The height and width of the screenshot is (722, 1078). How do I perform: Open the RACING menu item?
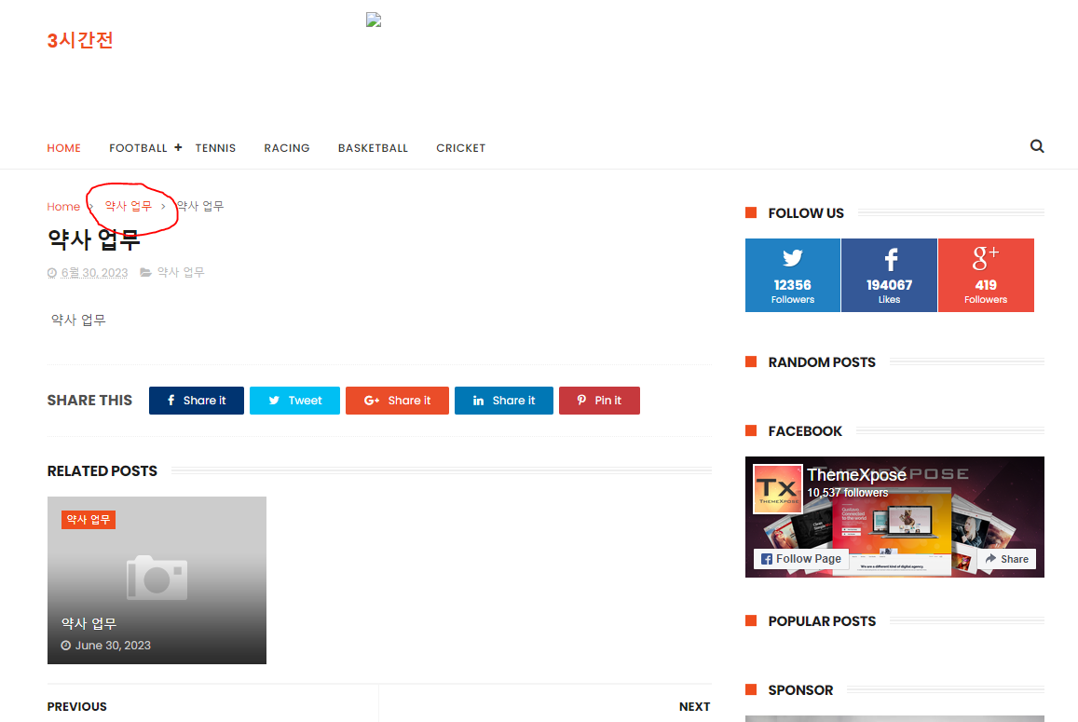(x=287, y=148)
